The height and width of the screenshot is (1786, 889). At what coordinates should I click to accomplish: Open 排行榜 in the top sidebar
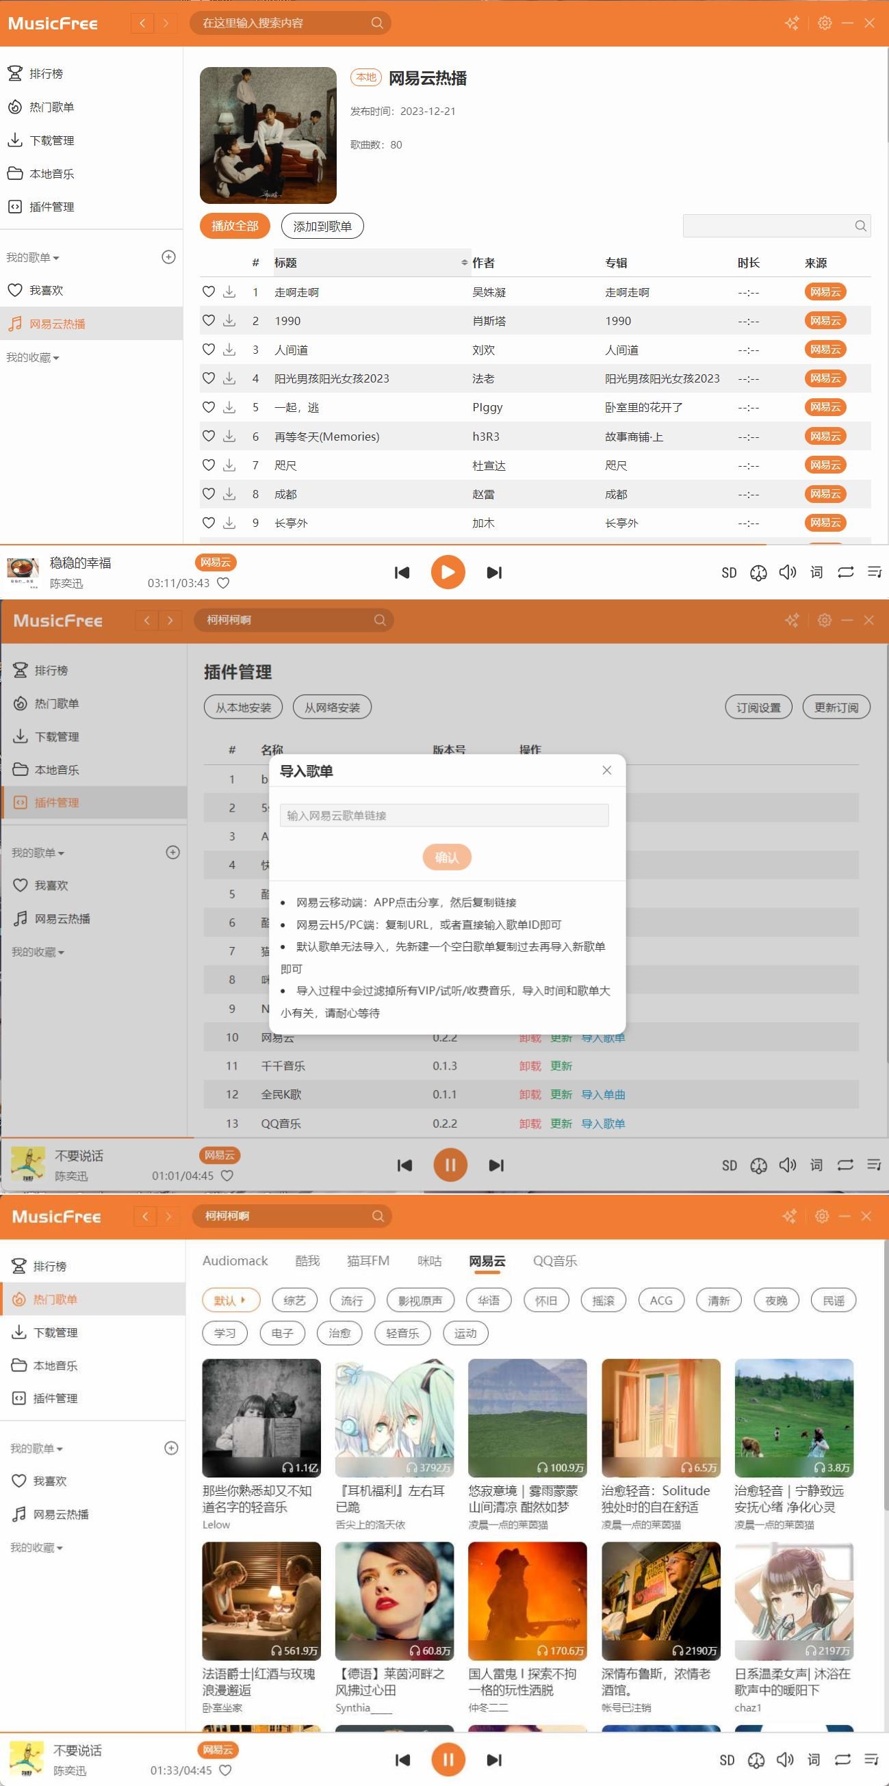[x=46, y=73]
